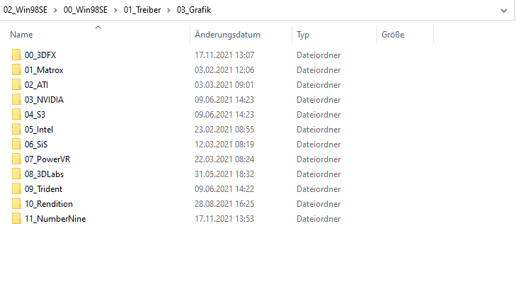516x294 pixels.
Task: Select the 03_NVIDIA folder name
Action: coord(44,99)
